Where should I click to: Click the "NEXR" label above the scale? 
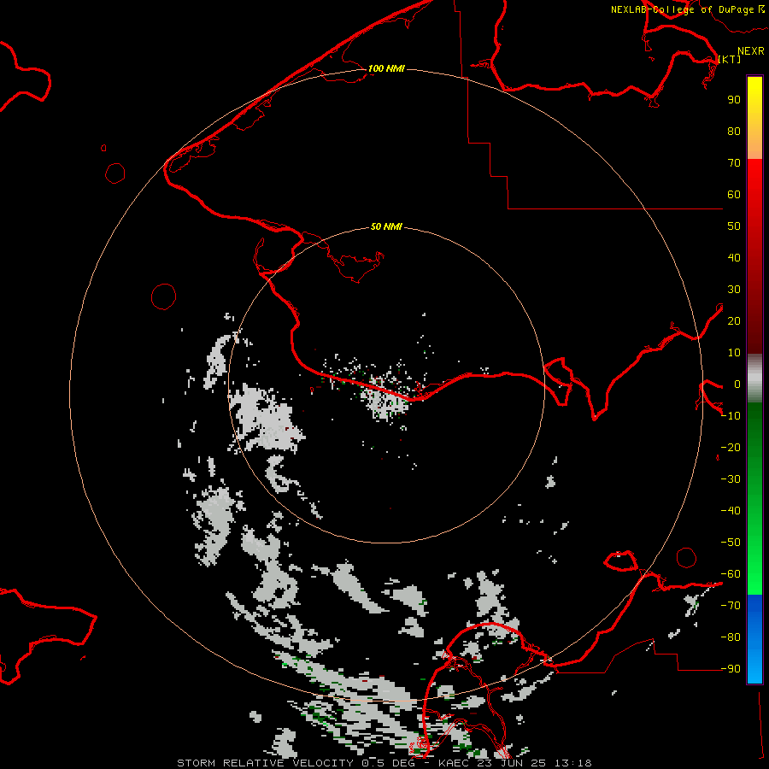[x=751, y=51]
